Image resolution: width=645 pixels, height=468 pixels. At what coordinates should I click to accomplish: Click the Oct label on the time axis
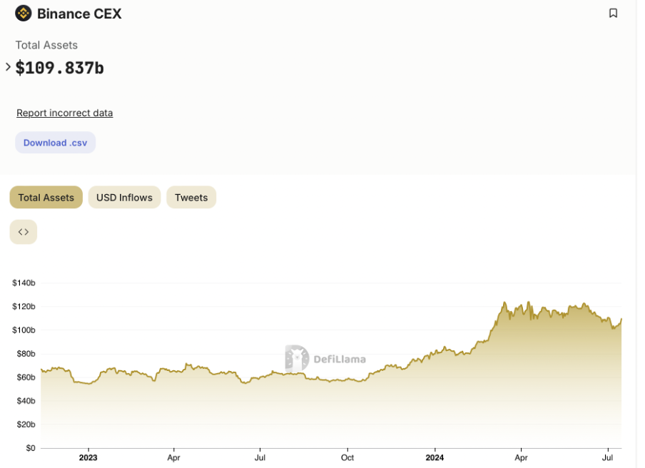[x=347, y=457]
